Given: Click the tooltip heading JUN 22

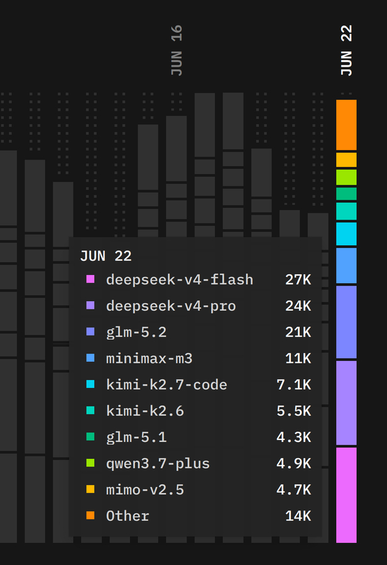Looking at the screenshot, I should (x=106, y=256).
